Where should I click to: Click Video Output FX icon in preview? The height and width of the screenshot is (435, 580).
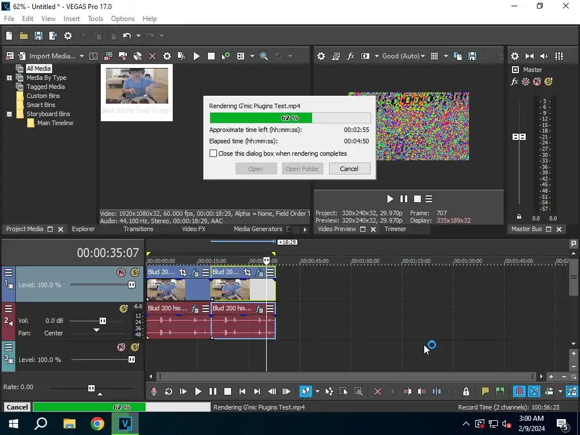point(351,56)
